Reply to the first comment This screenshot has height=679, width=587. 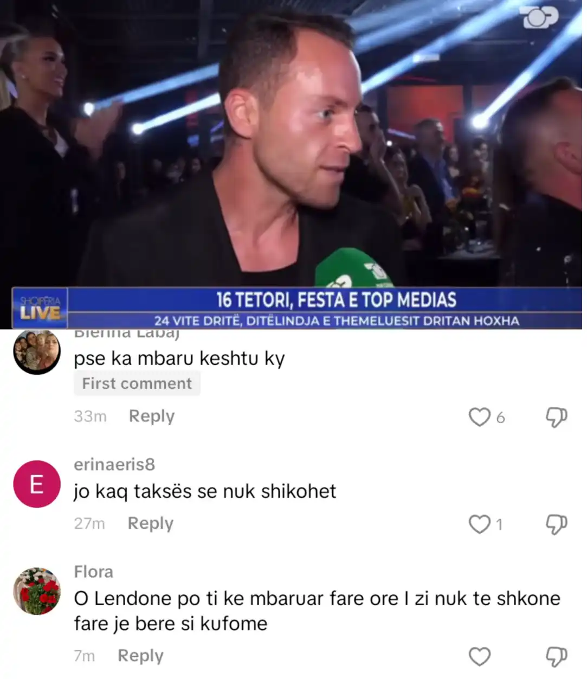pyautogui.click(x=152, y=417)
